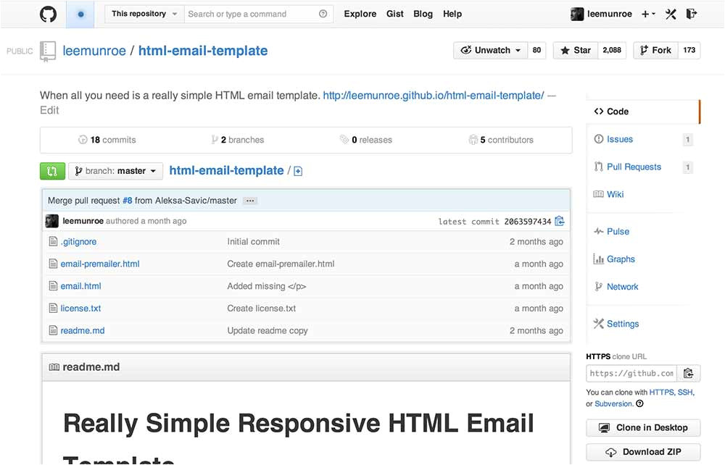Open the Issues tab in sidebar
725x465 pixels.
click(619, 139)
